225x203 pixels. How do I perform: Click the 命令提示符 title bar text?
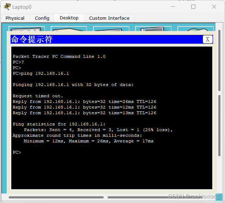point(32,39)
